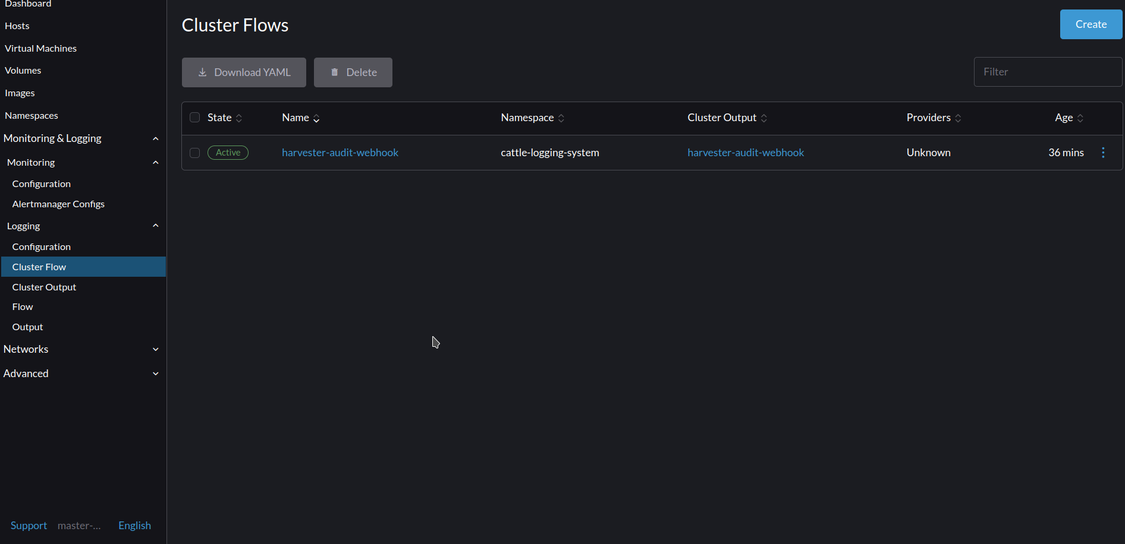
Task: Click the Cluster Output column sort icon
Action: point(765,118)
